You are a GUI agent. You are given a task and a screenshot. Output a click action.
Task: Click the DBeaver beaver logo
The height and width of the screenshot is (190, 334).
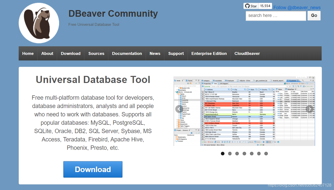(39, 23)
